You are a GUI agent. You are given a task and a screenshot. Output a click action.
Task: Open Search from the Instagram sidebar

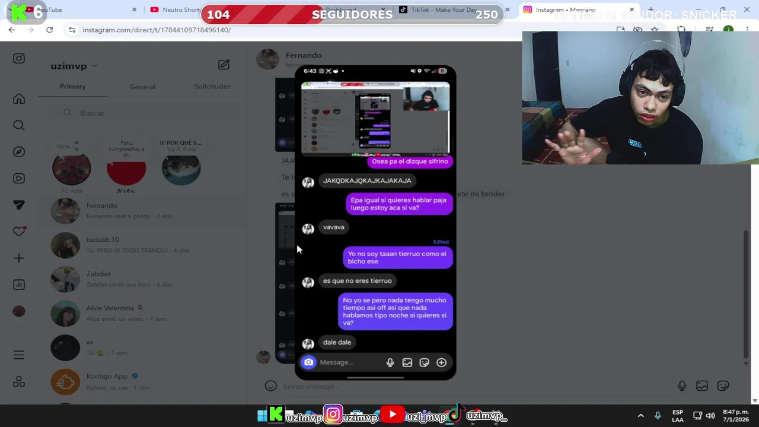pyautogui.click(x=19, y=125)
